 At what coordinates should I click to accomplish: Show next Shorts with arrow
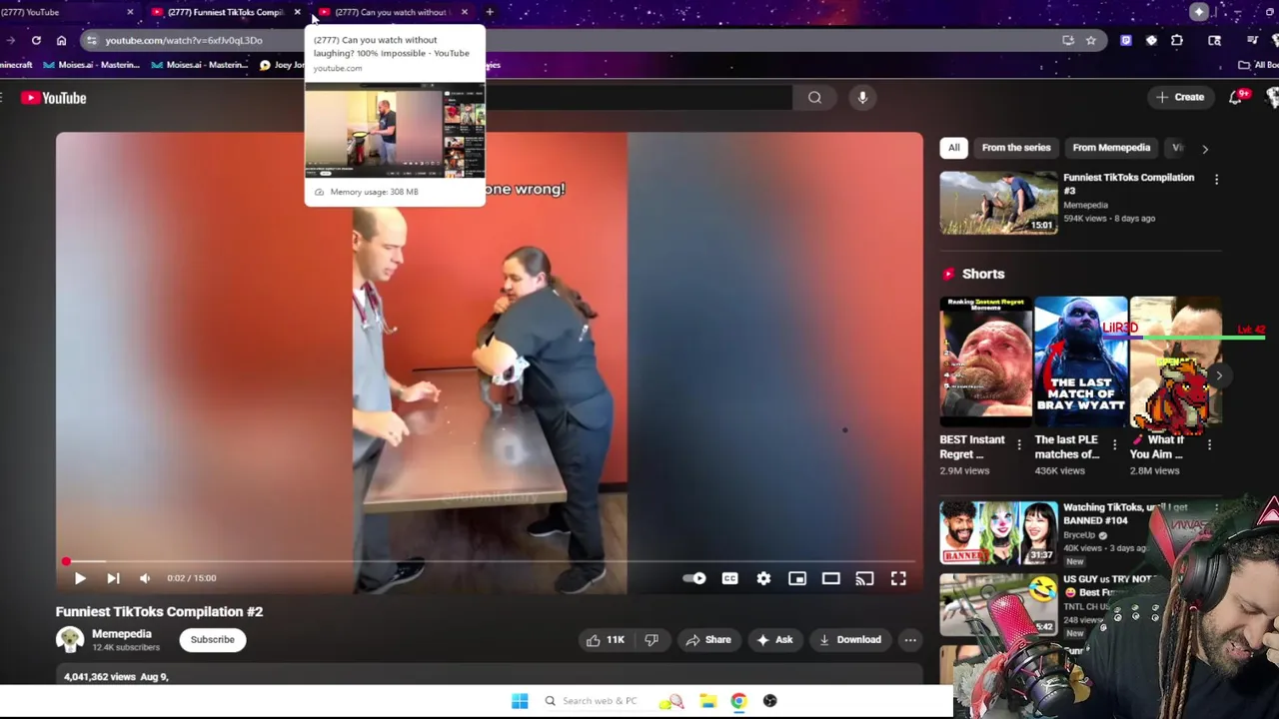[x=1218, y=375]
